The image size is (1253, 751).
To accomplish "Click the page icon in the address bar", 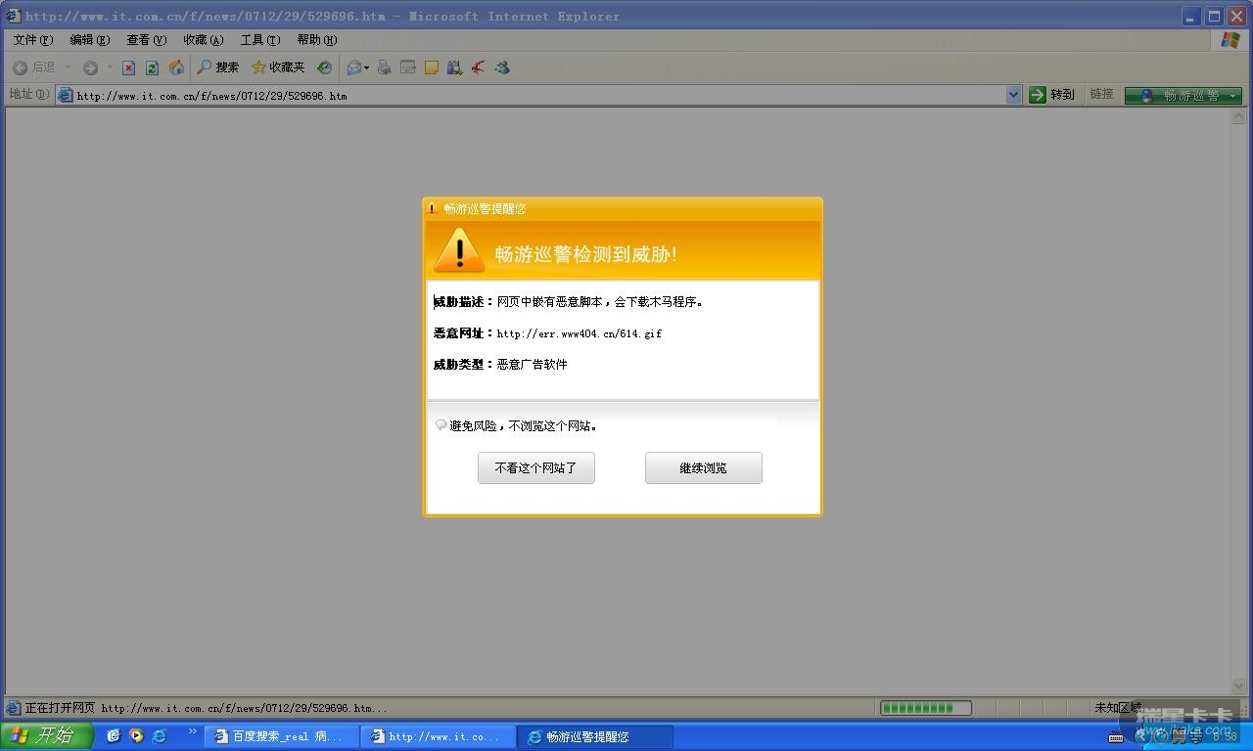I will click(66, 95).
